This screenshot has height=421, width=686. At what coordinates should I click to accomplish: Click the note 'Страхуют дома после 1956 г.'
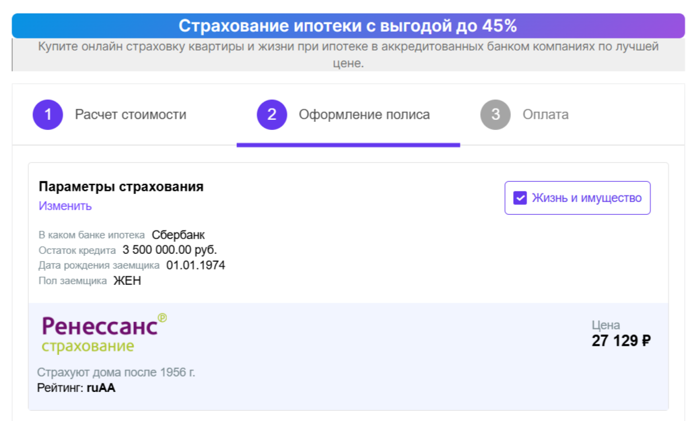tap(116, 373)
